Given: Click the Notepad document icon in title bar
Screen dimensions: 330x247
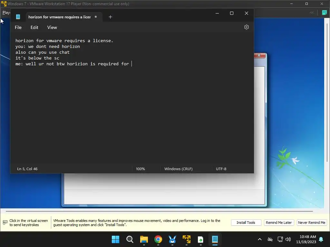Looking at the screenshot, I should pyautogui.click(x=18, y=17).
